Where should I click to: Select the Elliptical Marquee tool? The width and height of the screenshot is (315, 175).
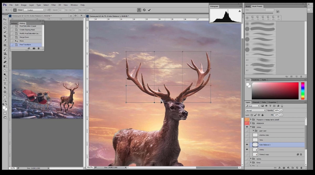(x=5, y=24)
